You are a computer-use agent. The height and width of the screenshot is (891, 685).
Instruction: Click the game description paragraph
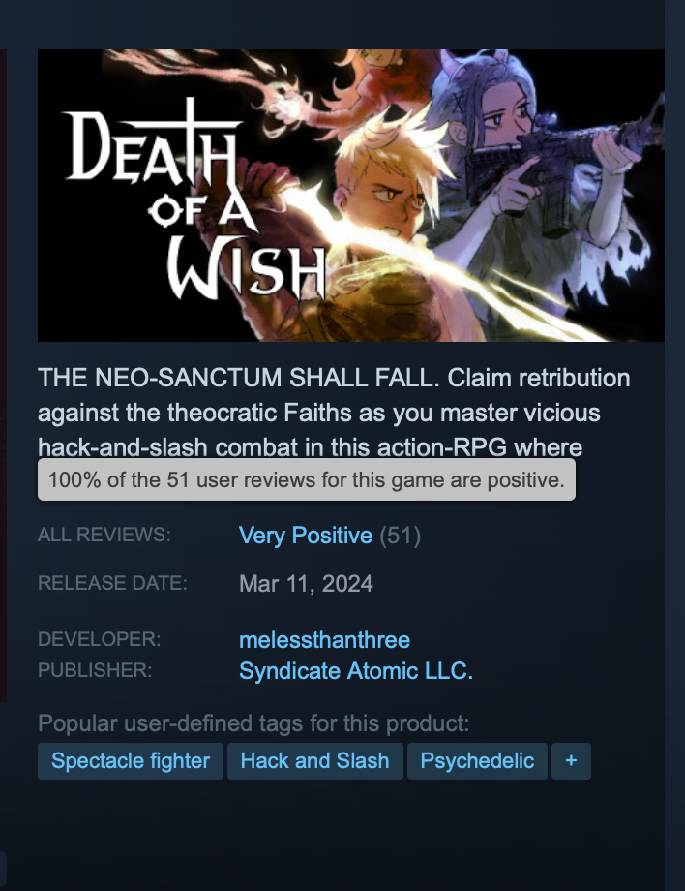coord(334,412)
